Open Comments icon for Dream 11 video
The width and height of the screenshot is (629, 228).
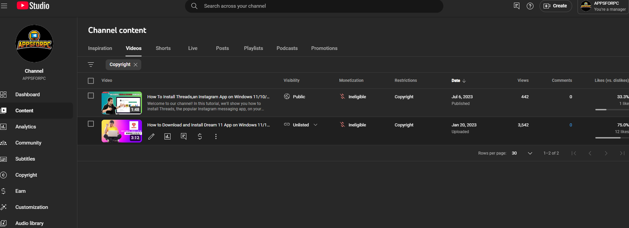(184, 136)
